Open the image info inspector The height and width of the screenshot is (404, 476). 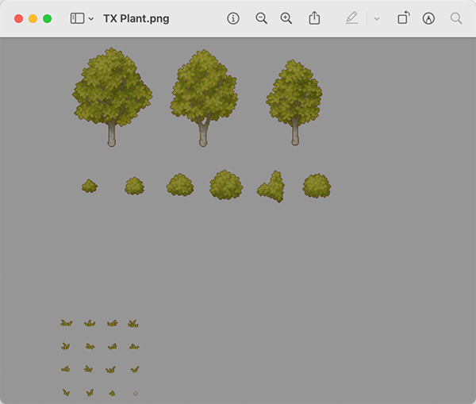233,18
